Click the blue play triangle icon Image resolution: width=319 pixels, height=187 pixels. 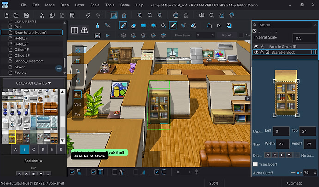click(108, 36)
